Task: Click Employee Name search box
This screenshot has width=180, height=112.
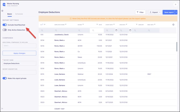Action: 64,30
